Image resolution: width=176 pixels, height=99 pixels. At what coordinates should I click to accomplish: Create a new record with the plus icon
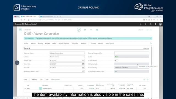tap(91, 30)
